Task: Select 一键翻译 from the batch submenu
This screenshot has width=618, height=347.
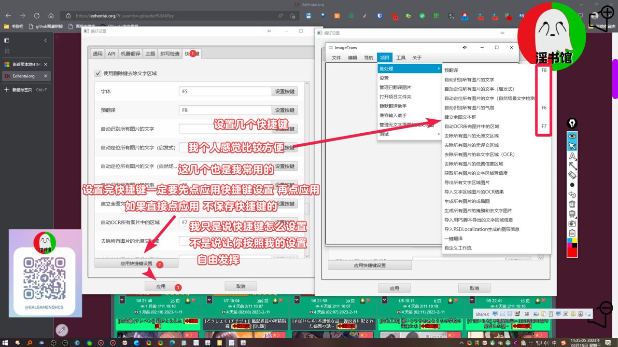Action: click(x=453, y=238)
